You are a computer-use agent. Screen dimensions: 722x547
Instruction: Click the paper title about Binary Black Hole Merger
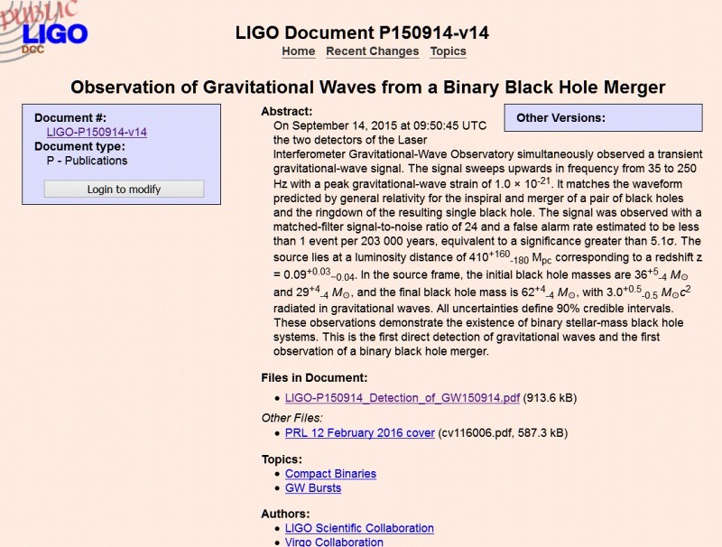[368, 87]
